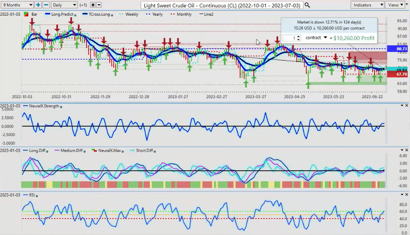Click the 95.00 price axis label
This screenshot has height=235, width=410.
click(x=402, y=21)
